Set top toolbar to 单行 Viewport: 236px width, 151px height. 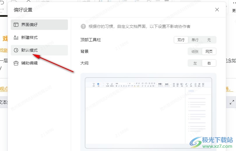195,40
